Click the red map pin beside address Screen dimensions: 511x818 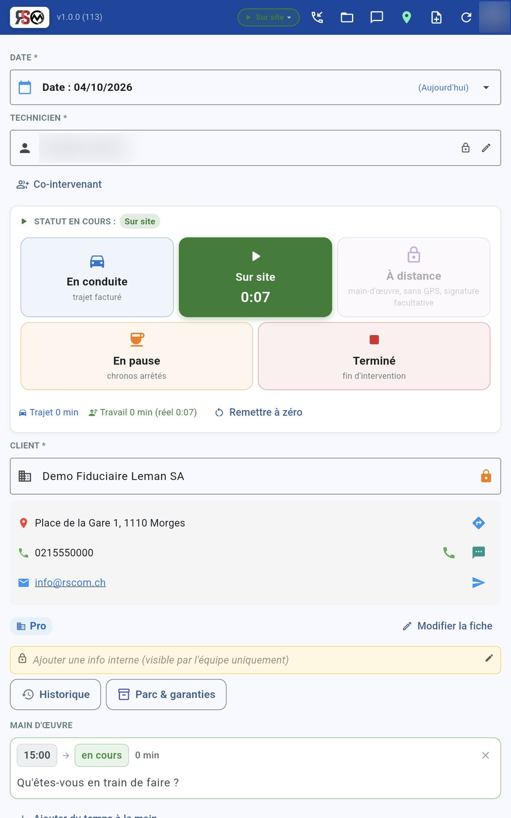click(23, 523)
